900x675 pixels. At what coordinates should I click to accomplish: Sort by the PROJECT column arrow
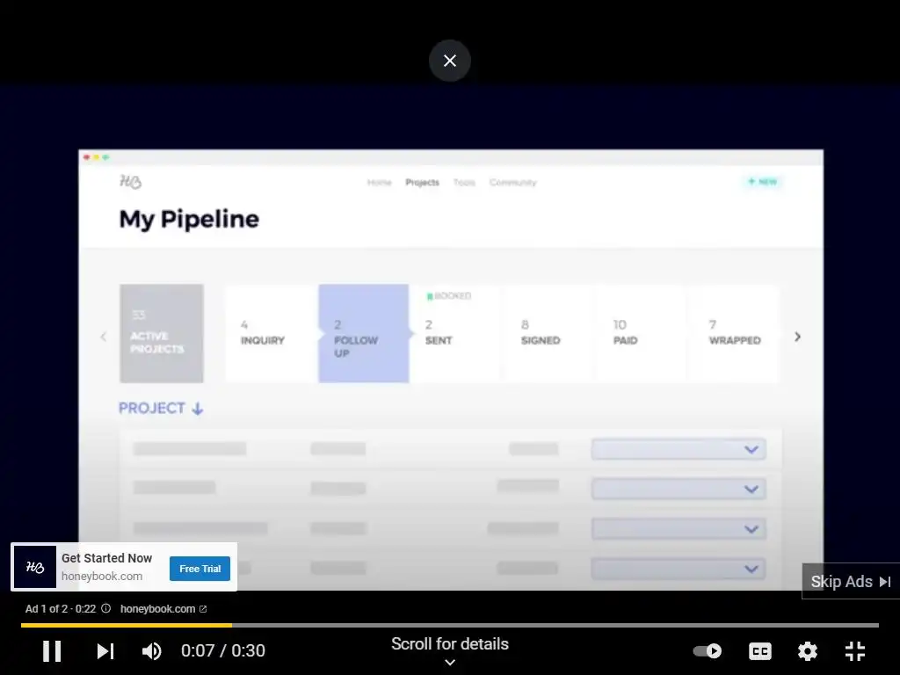[x=197, y=409]
